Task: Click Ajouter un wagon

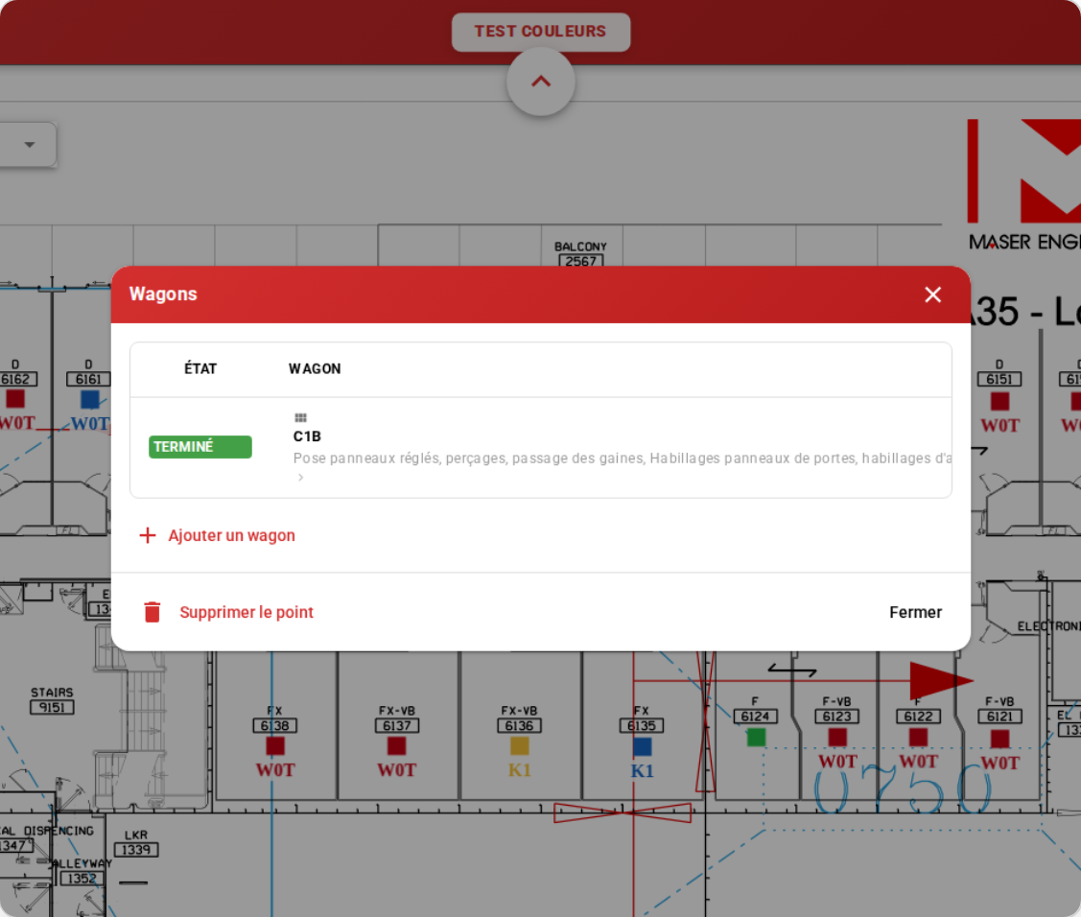Action: click(x=232, y=536)
